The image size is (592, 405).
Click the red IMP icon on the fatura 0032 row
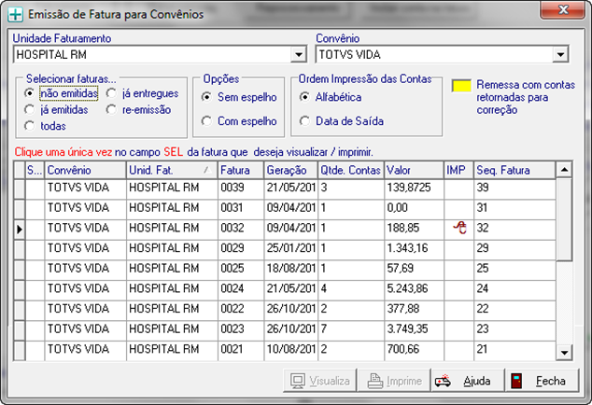pos(459,228)
